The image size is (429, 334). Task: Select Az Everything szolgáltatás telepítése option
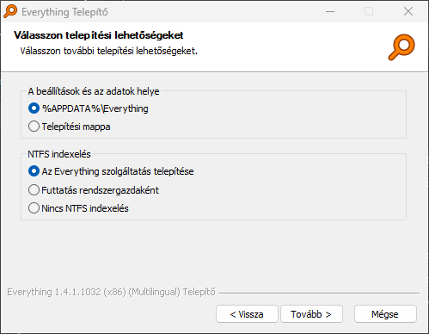[111, 171]
